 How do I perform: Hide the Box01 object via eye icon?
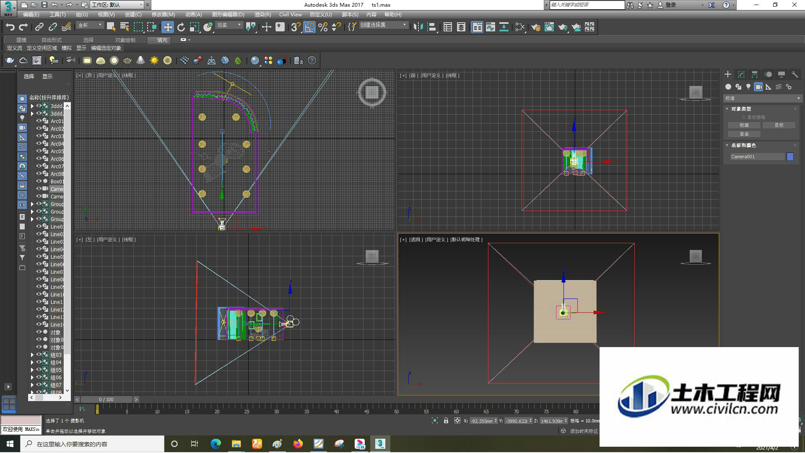39,181
